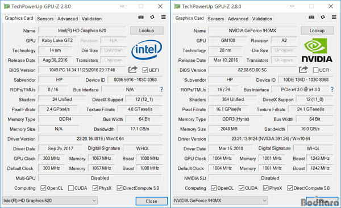Toggle the UEFI checkbox in Intel window
The image size is (341, 208).
(145, 70)
